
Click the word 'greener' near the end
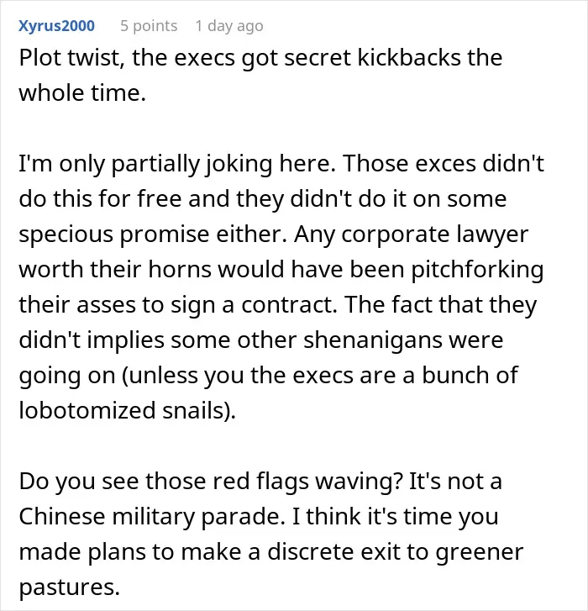click(479, 553)
